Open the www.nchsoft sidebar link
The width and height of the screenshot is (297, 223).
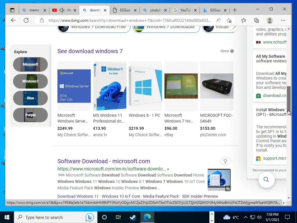274,42
